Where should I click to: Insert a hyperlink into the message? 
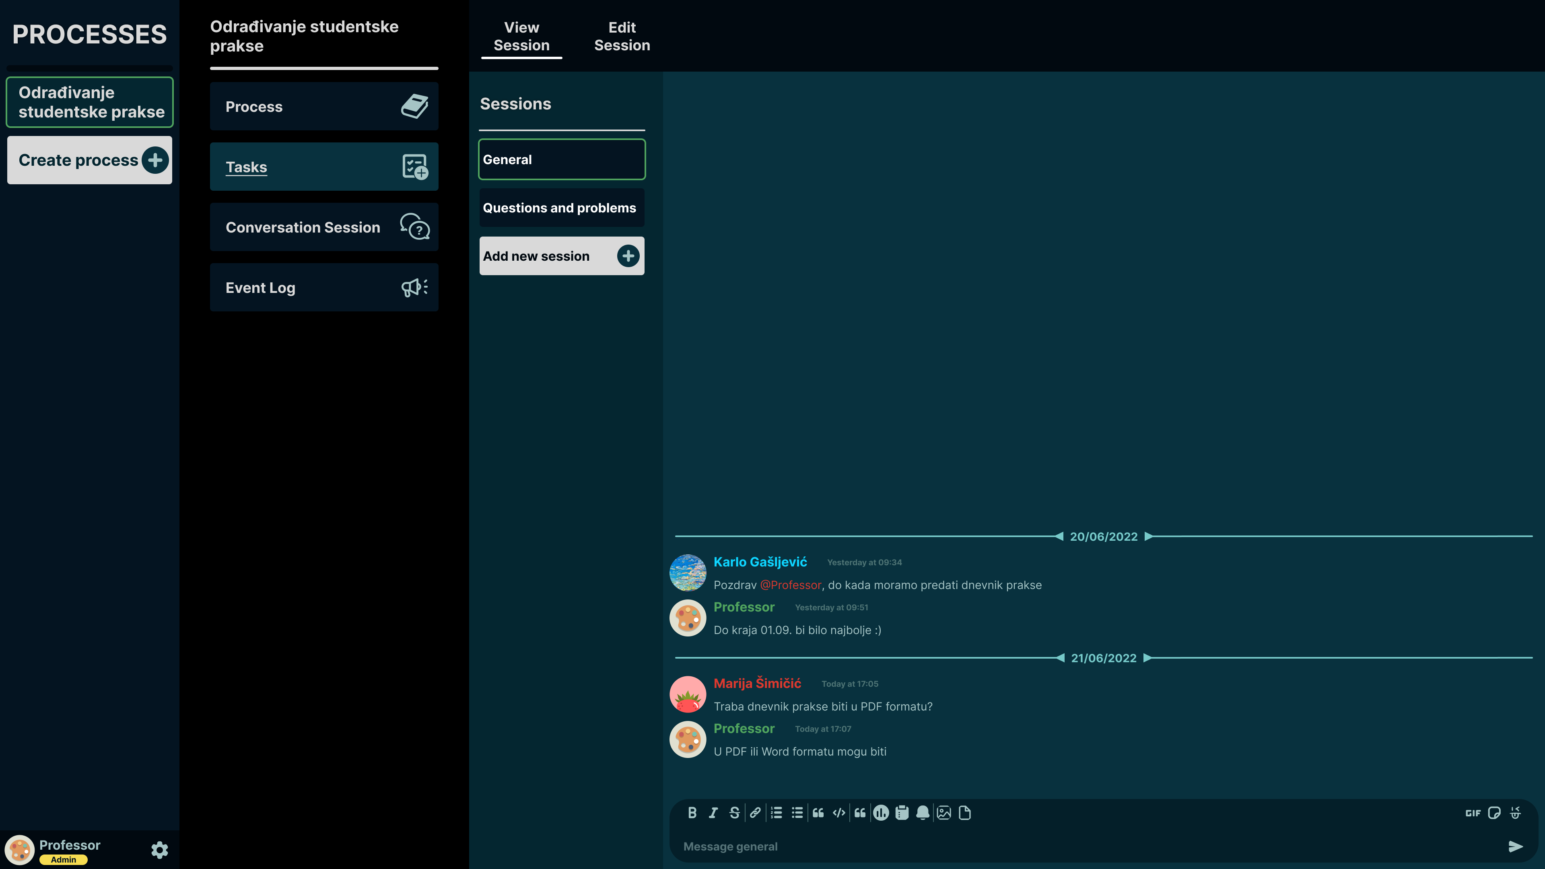[755, 813]
